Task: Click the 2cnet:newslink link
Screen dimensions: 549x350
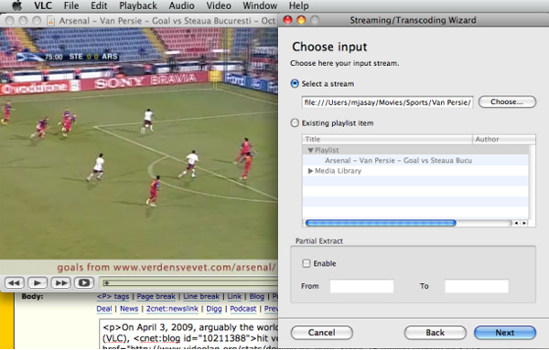Action: pyautogui.click(x=172, y=309)
